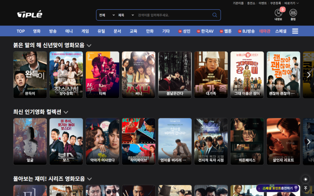
Task: Open the 영화 menu
Action: (x=37, y=31)
